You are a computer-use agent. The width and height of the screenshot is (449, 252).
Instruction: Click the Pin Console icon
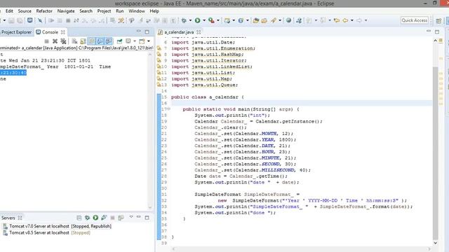click(x=119, y=41)
